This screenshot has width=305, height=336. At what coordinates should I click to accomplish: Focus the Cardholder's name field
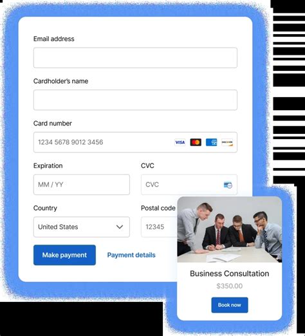pos(135,100)
